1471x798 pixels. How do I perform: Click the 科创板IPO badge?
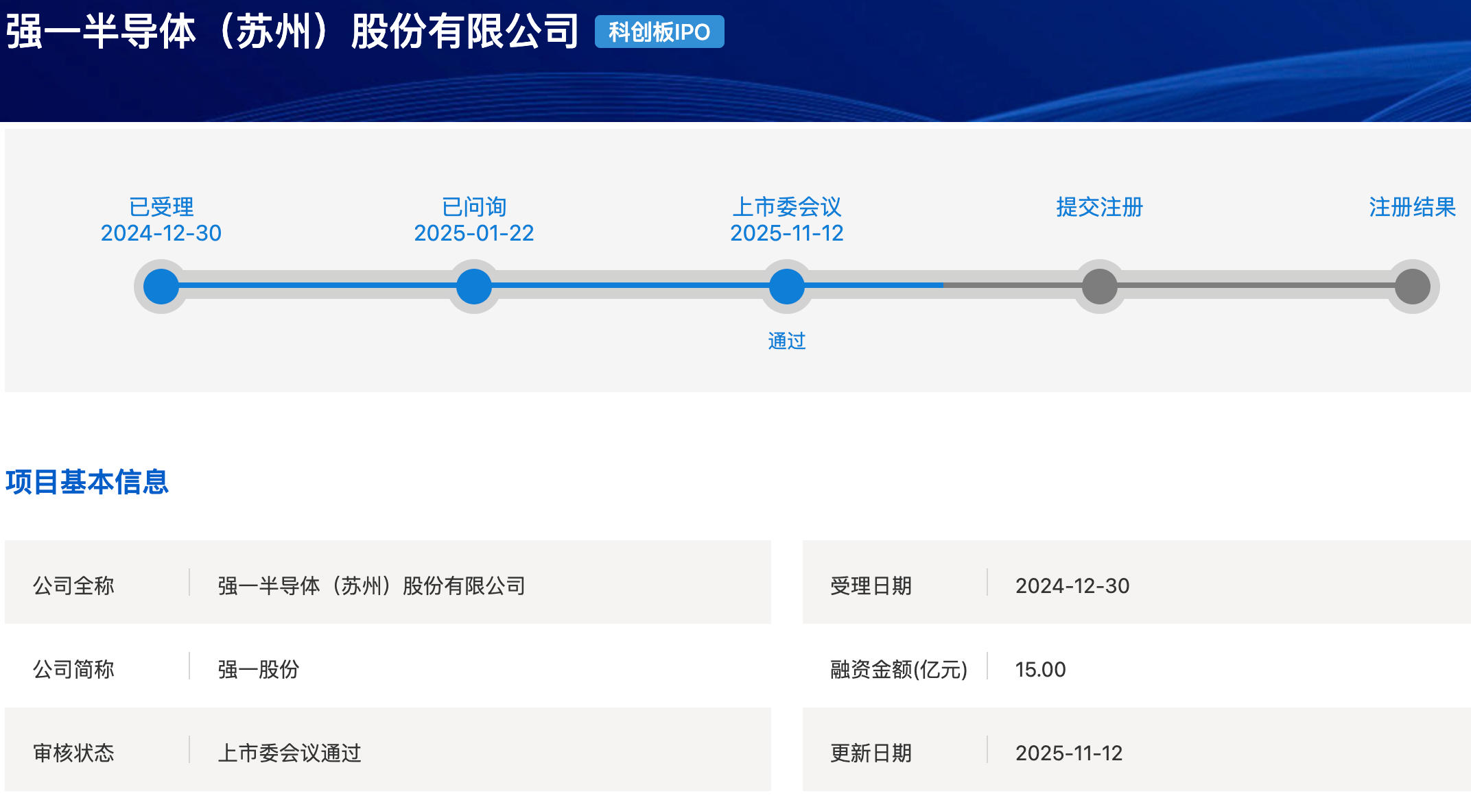[659, 32]
